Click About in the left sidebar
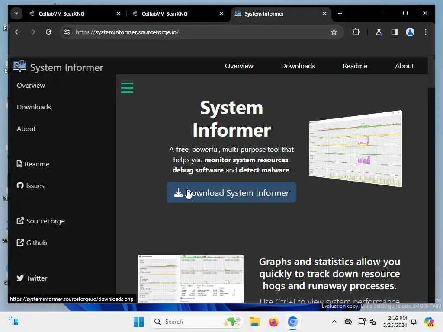 point(26,129)
